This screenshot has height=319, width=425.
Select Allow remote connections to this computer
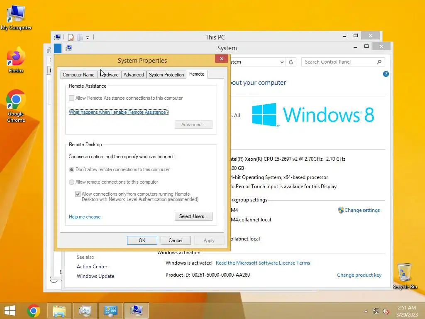click(x=71, y=182)
